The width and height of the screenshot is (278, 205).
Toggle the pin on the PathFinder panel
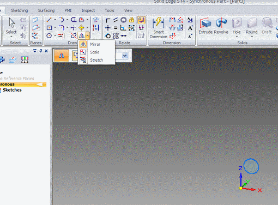pos(41,51)
